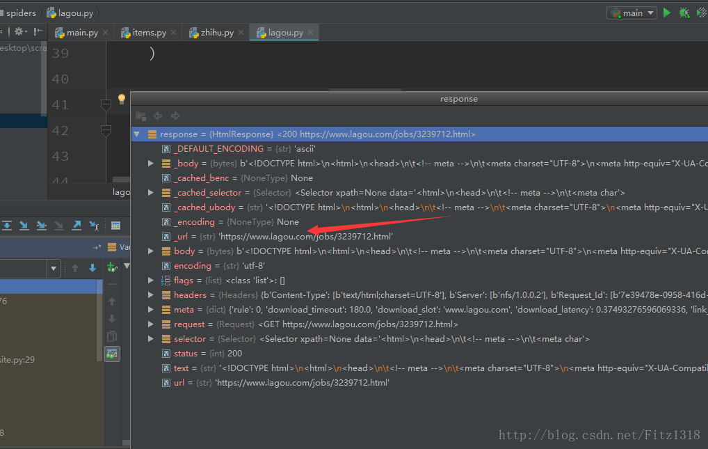Screen dimensions: 708x449
Task: Toggle the code fold marker at line 41
Action: click(106, 105)
